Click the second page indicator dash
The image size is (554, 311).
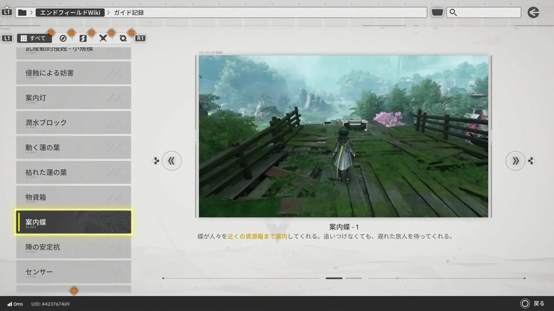point(353,278)
